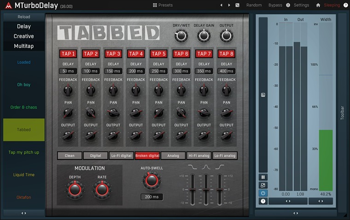The height and width of the screenshot is (220, 350).
Task: Open the help question mark, top right
Action: 345,5
